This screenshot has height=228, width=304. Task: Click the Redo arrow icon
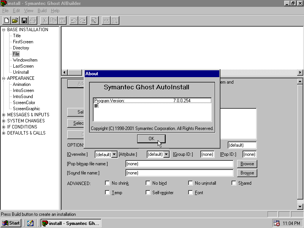coord(83,21)
